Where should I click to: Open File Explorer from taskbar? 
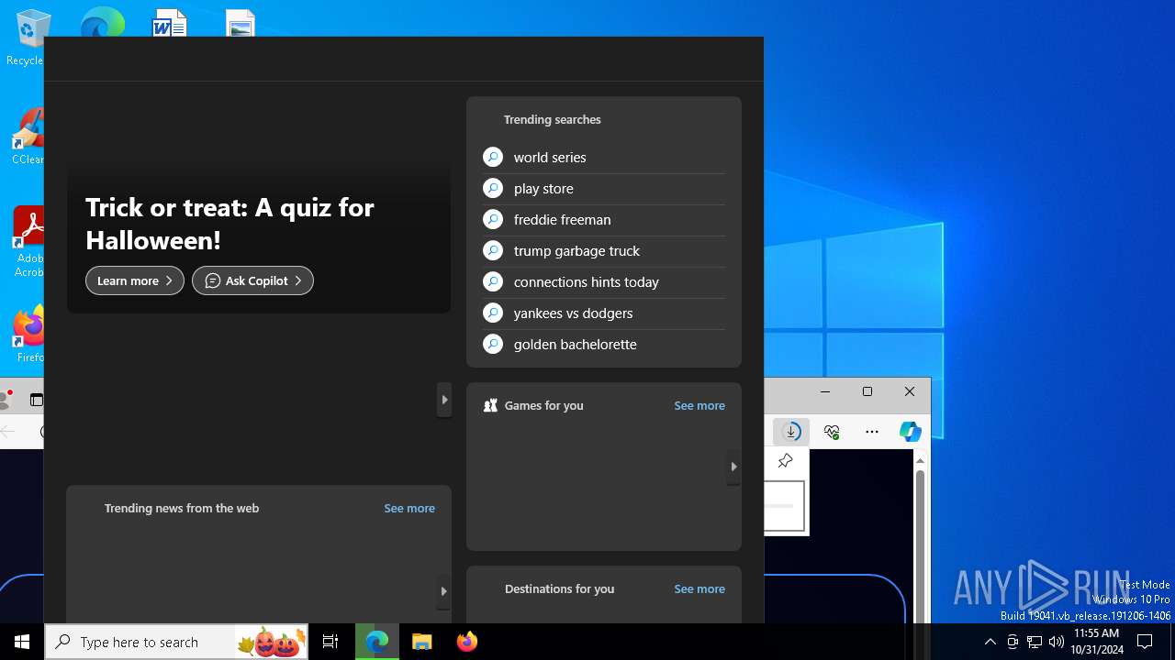[x=421, y=642]
